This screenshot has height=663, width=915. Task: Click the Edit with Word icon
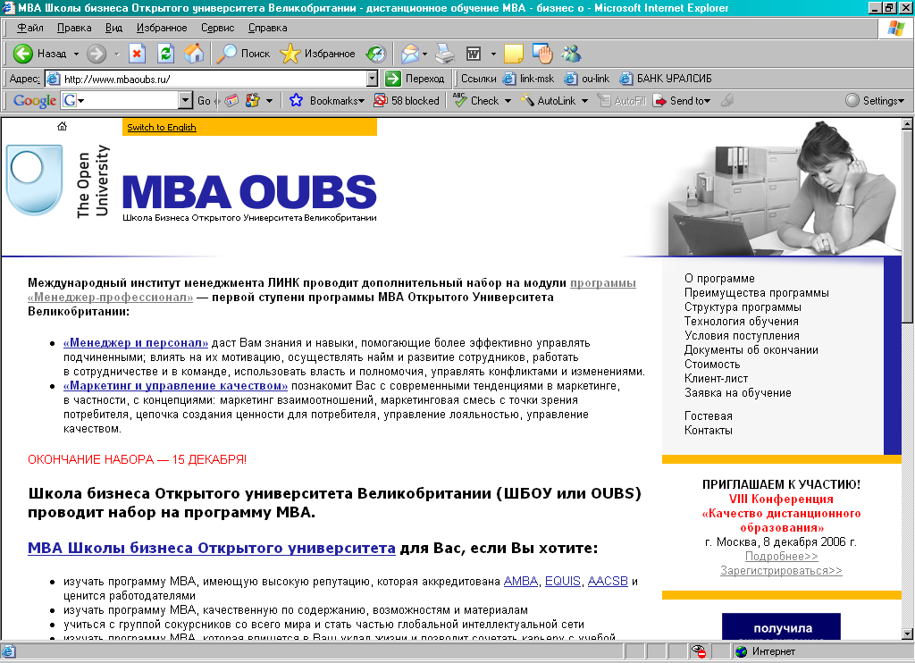[x=474, y=54]
